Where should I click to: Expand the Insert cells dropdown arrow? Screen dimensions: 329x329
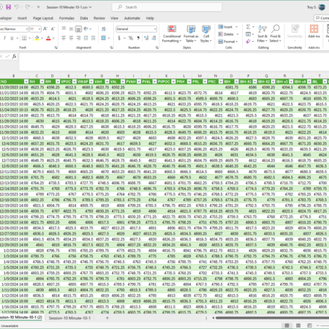[x=237, y=27]
